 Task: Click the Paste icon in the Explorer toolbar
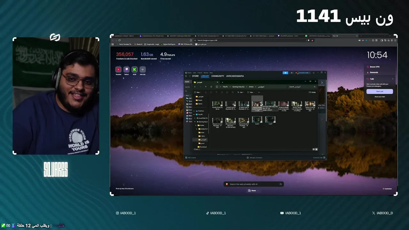click(216, 92)
